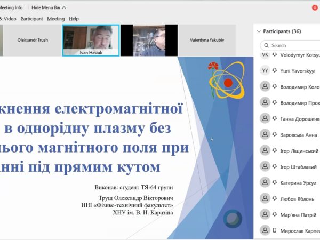
Task: Select Oleksandr Trush's video tile
Action: point(31,40)
